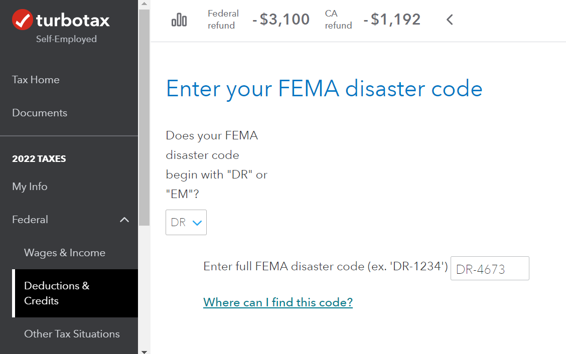The image size is (566, 354).
Task: Select Wages & Income
Action: coord(65,253)
